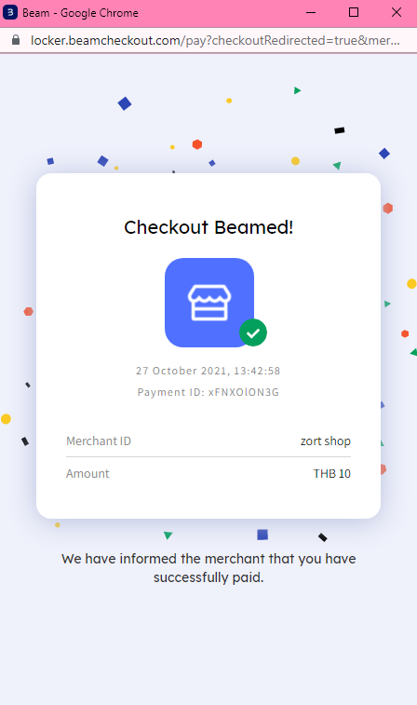Click the Merchant ID label
This screenshot has height=705, width=417.
click(x=99, y=441)
